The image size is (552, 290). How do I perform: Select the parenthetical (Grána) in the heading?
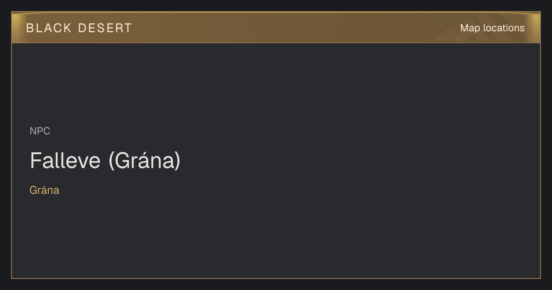144,160
